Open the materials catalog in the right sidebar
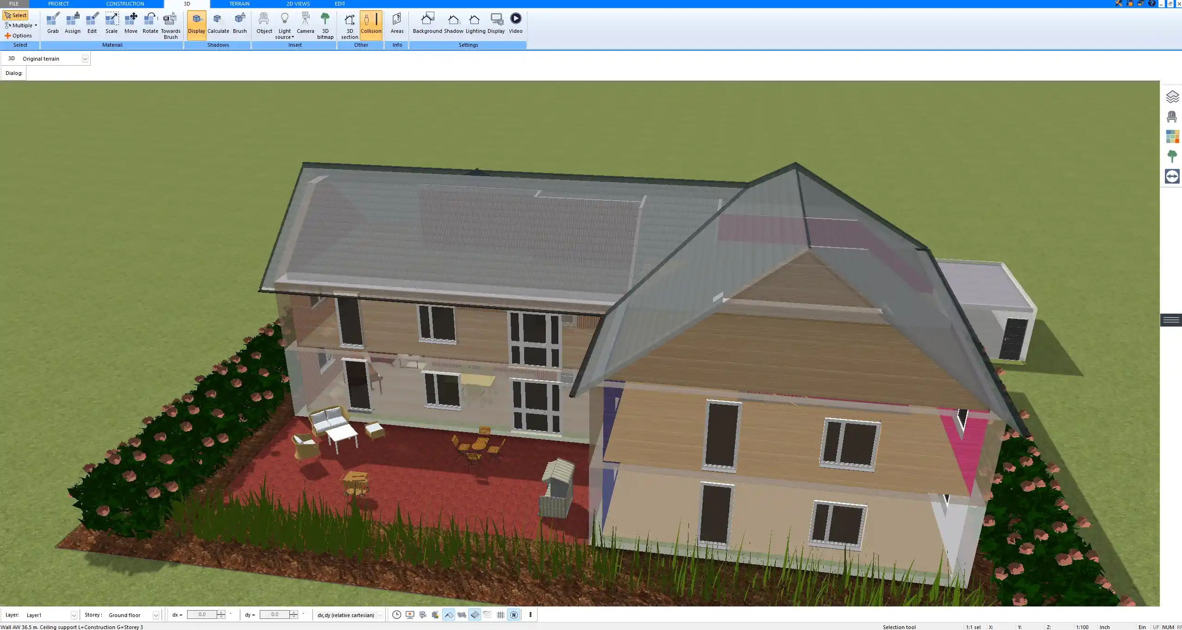 (x=1173, y=136)
